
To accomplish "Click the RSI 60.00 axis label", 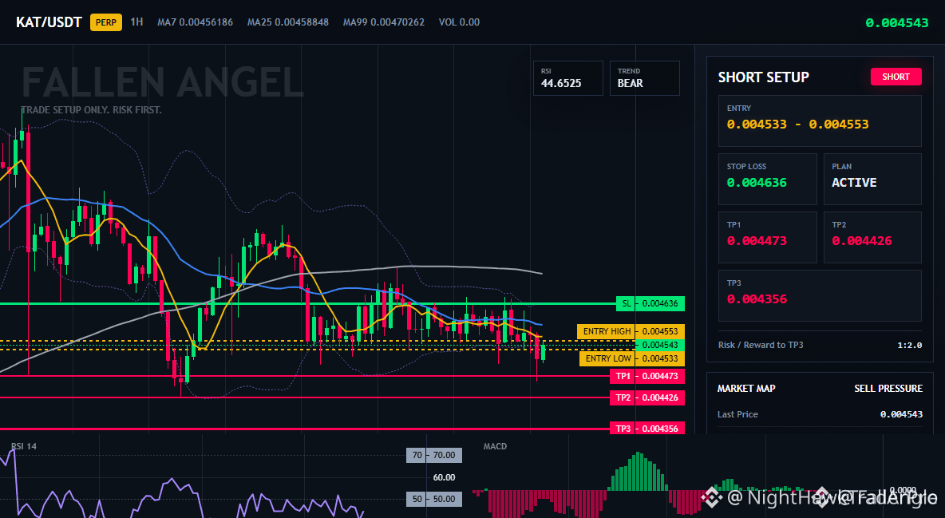I will [x=445, y=477].
